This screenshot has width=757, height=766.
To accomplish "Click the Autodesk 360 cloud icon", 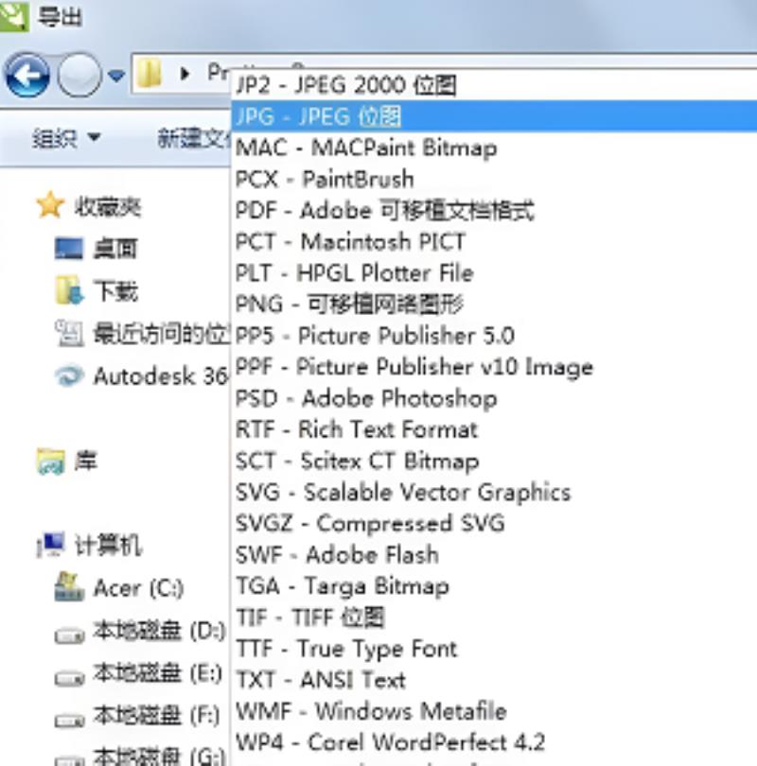I will click(69, 375).
